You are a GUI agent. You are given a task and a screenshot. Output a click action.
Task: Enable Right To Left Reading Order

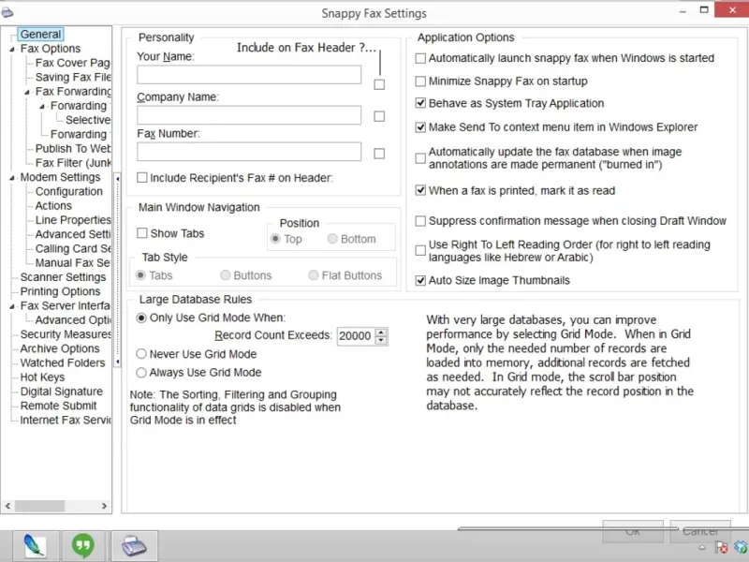pos(420,251)
